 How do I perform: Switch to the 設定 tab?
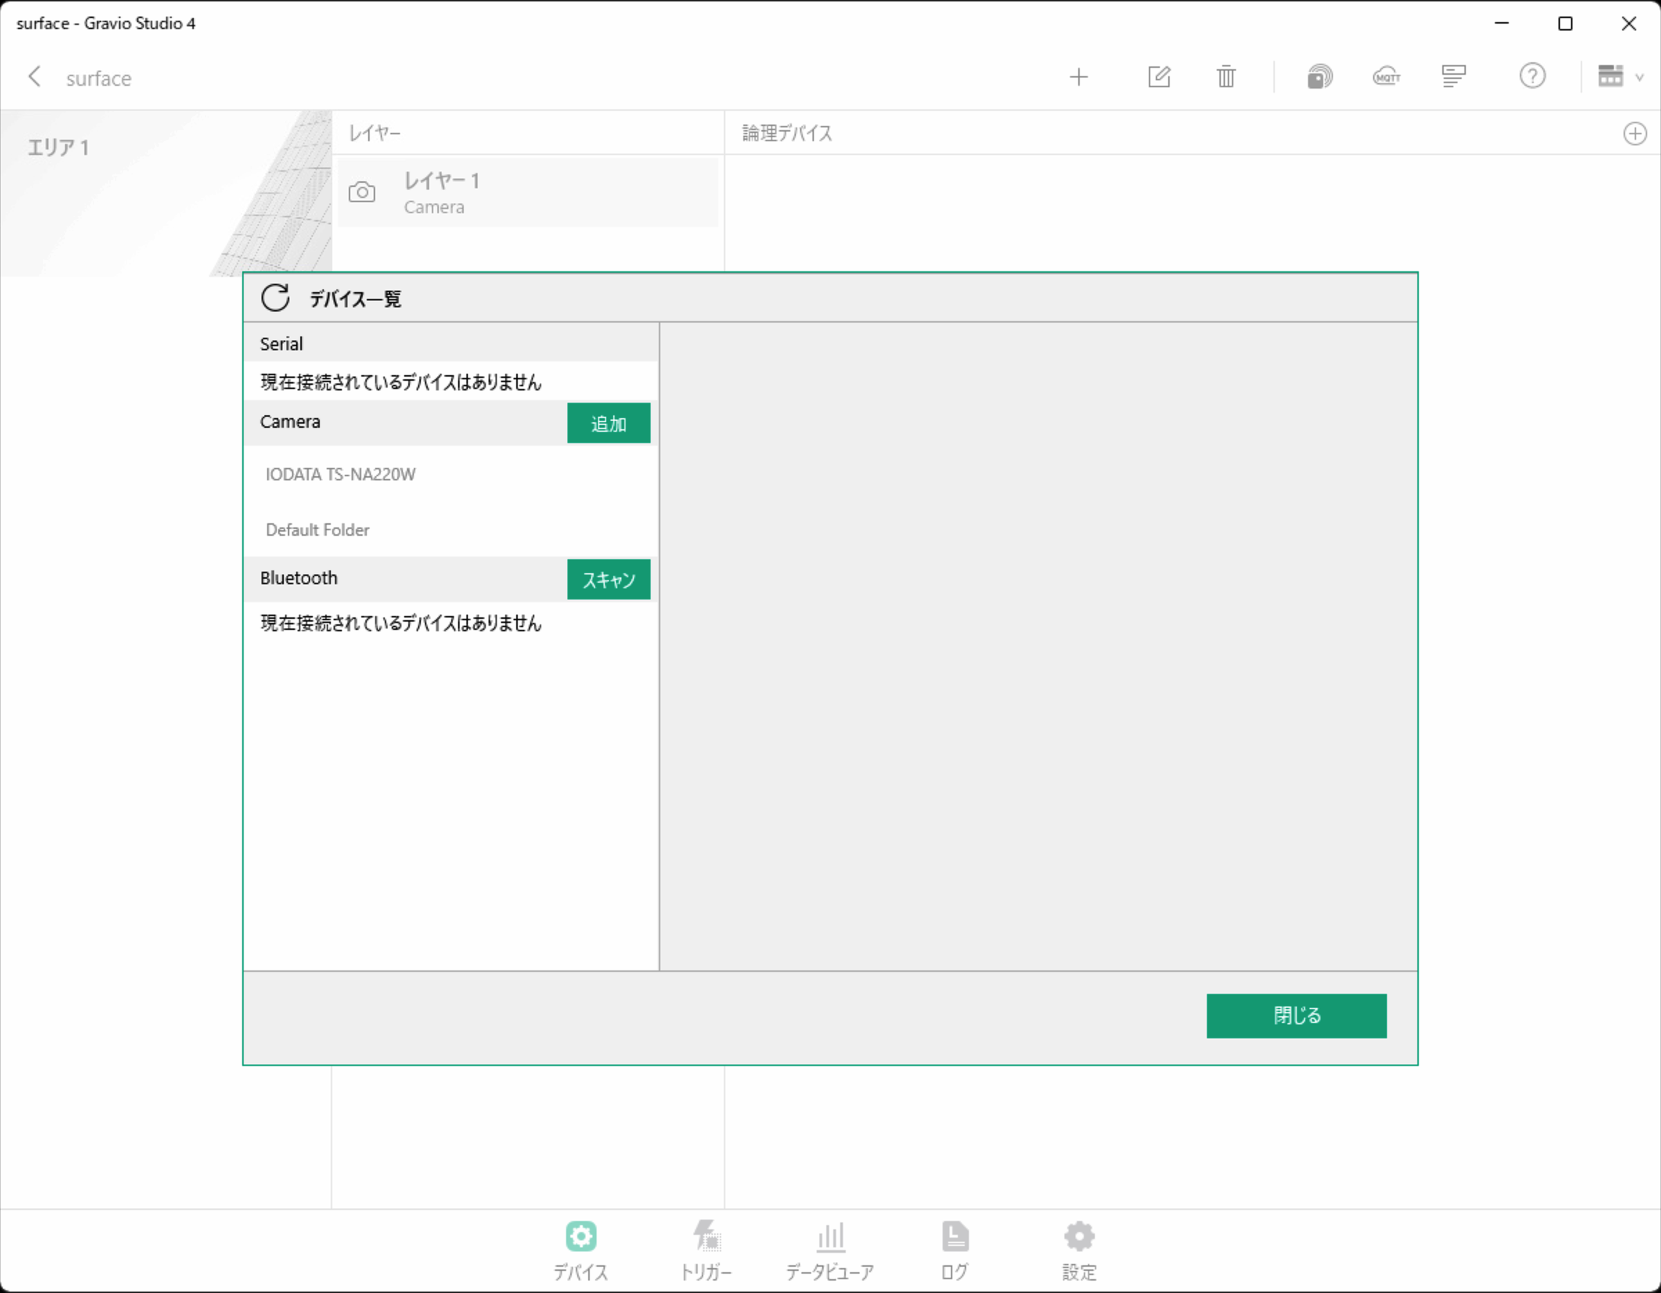(x=1079, y=1252)
